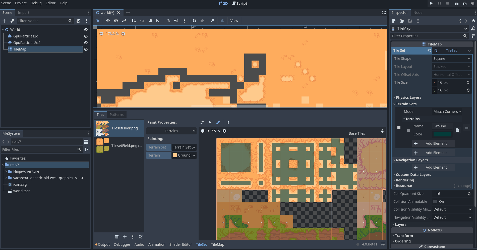Viewport: 477px width, 250px height.
Task: Switch to the Patterns tab
Action: [x=116, y=114]
